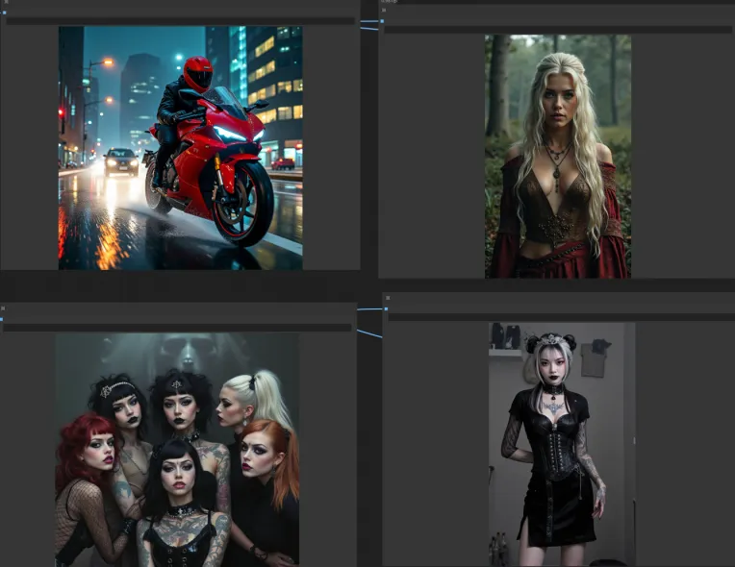Viewport: 735px width, 567px height.
Task: Click the dark text field above motorcycle image
Action: (x=180, y=20)
